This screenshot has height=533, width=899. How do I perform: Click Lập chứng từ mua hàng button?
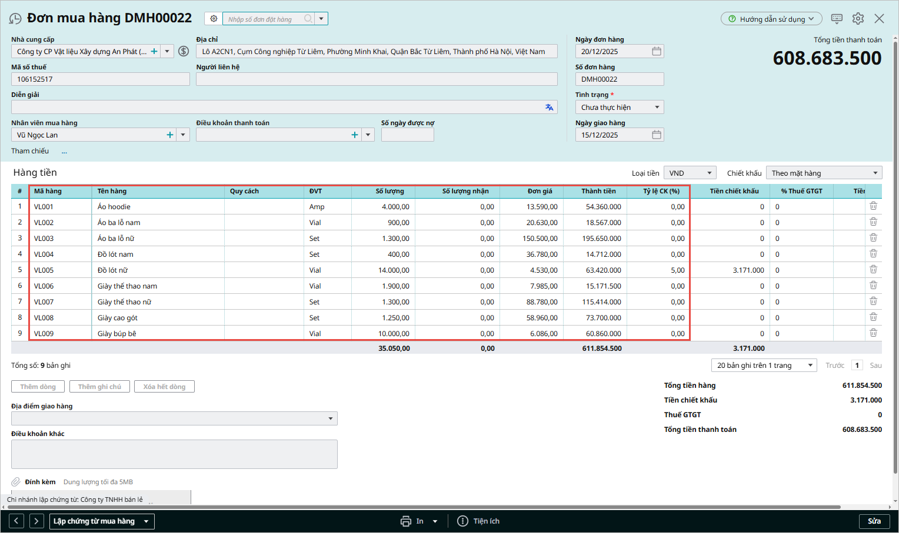tap(94, 521)
